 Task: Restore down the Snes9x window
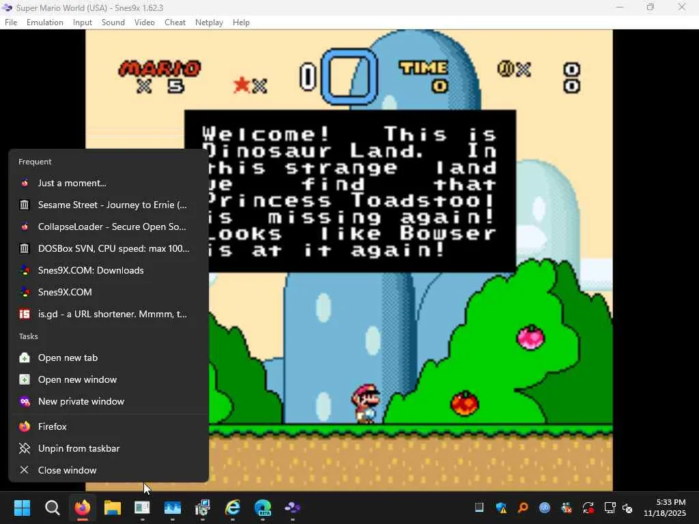pos(651,7)
